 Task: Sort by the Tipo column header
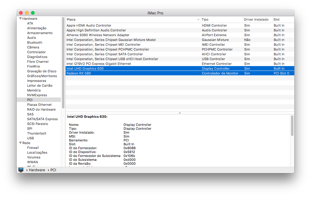pyautogui.click(x=222, y=19)
